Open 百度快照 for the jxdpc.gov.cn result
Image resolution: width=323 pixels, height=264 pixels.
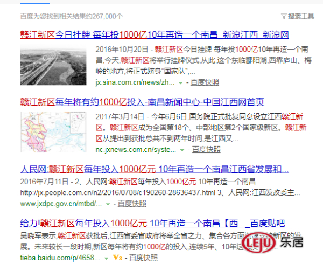click(132, 204)
